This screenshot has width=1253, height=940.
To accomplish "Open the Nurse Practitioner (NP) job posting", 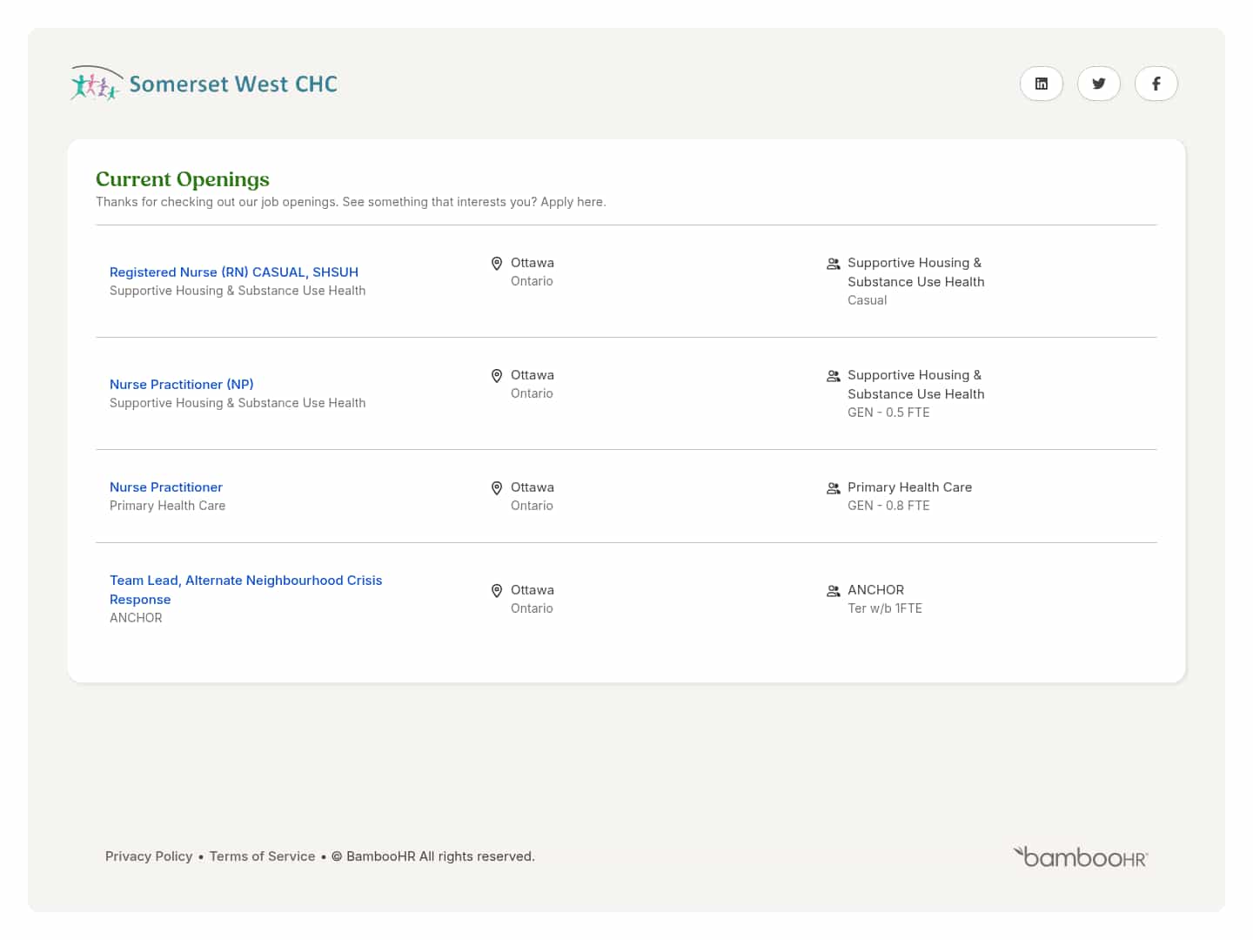I will (182, 385).
